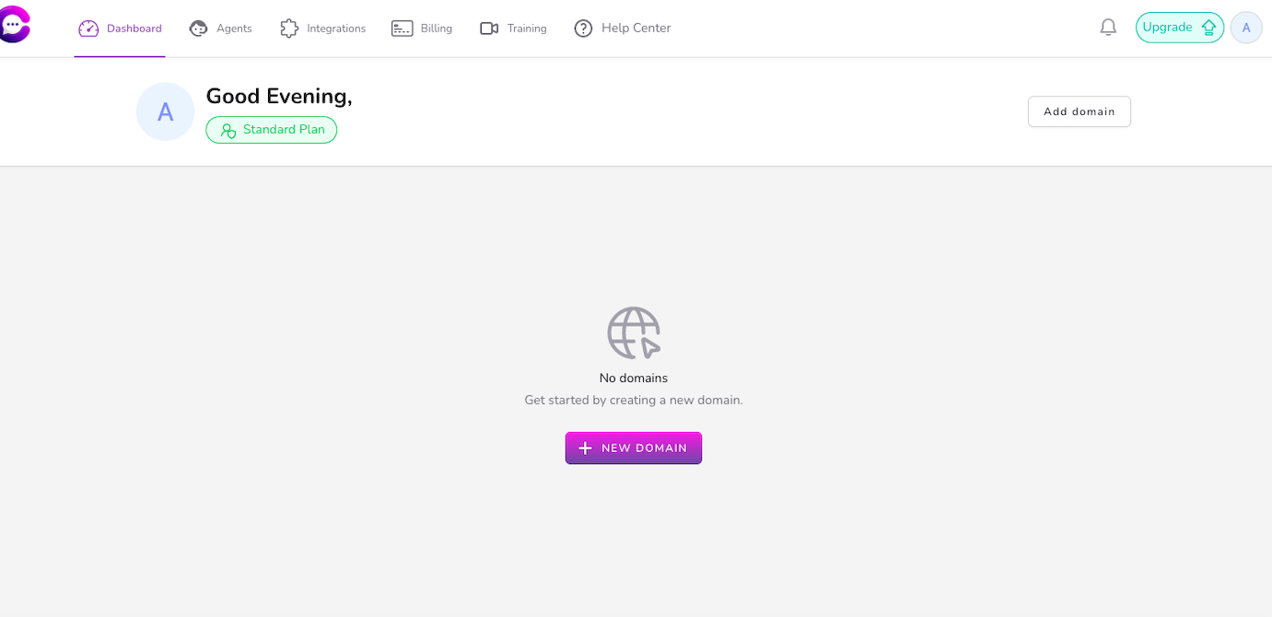Click the Standard Plan badge

271,130
